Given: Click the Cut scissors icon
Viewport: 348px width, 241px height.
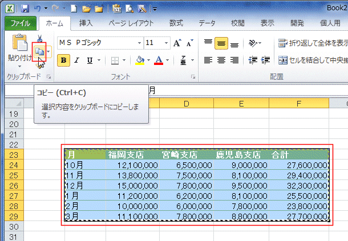Looking at the screenshot, I should click(x=39, y=38).
